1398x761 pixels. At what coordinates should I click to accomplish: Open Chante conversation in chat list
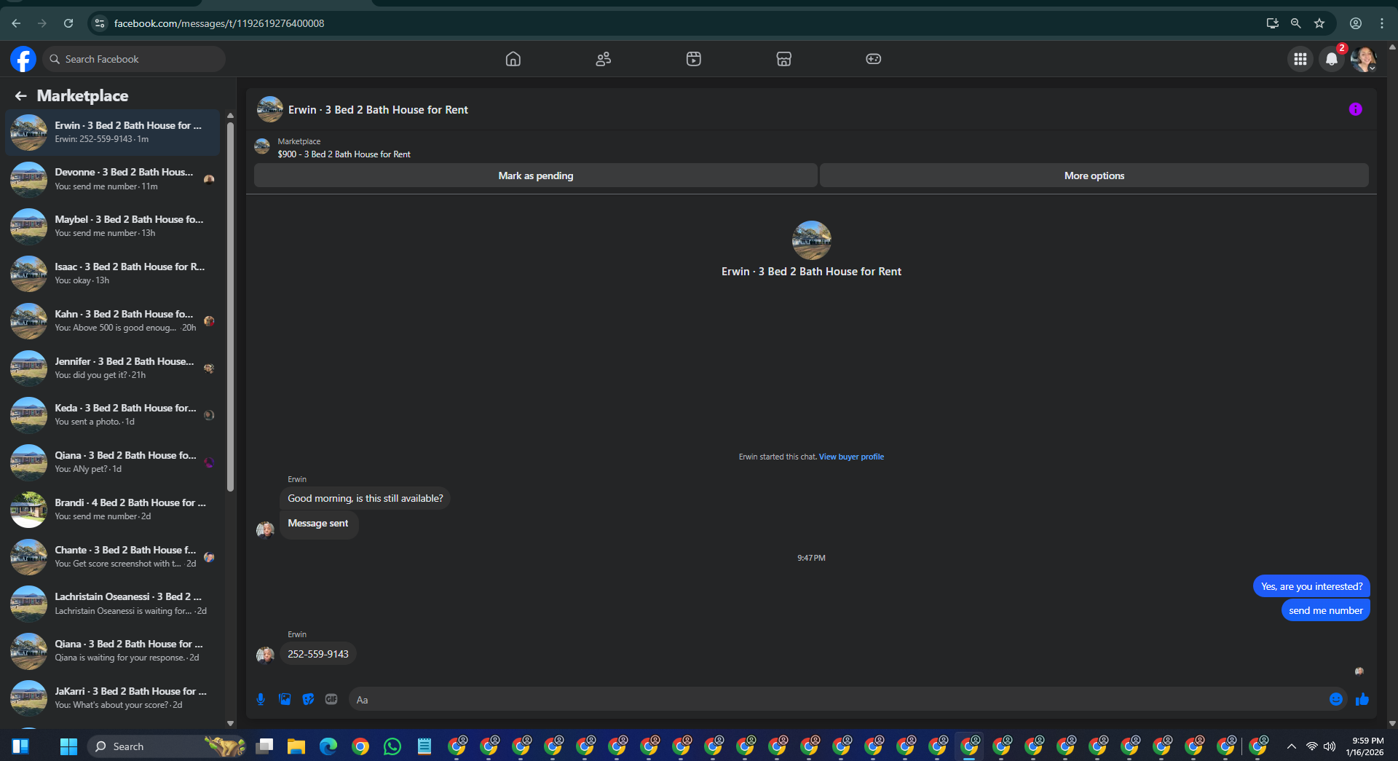(x=113, y=556)
